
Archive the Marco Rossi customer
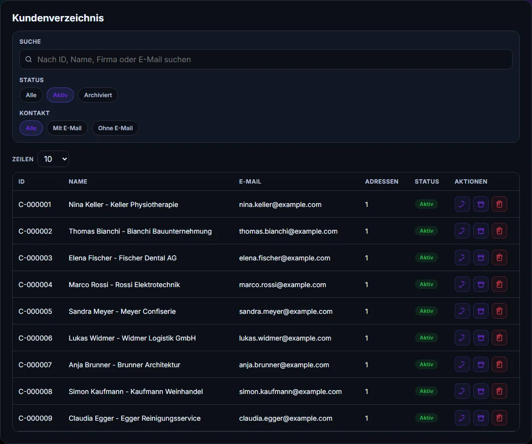(x=481, y=284)
